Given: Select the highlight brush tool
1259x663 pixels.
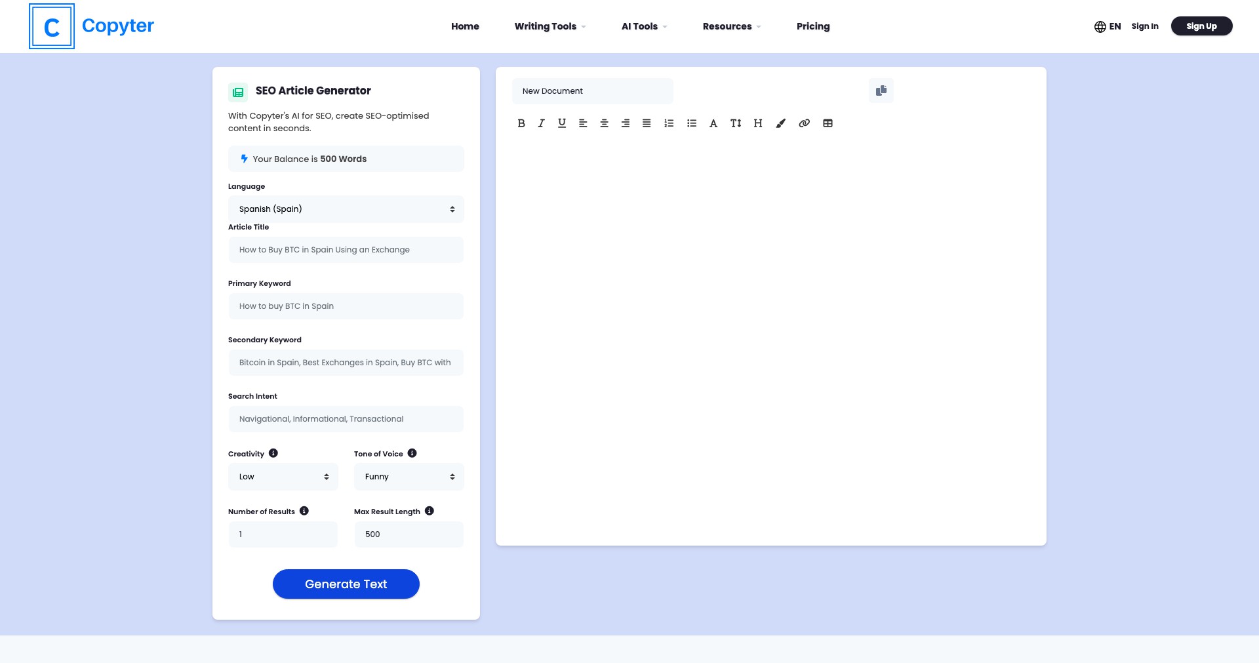Looking at the screenshot, I should coord(780,123).
